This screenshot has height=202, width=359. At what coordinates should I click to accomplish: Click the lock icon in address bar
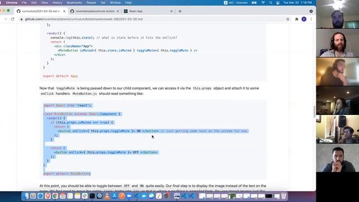pos(21,19)
